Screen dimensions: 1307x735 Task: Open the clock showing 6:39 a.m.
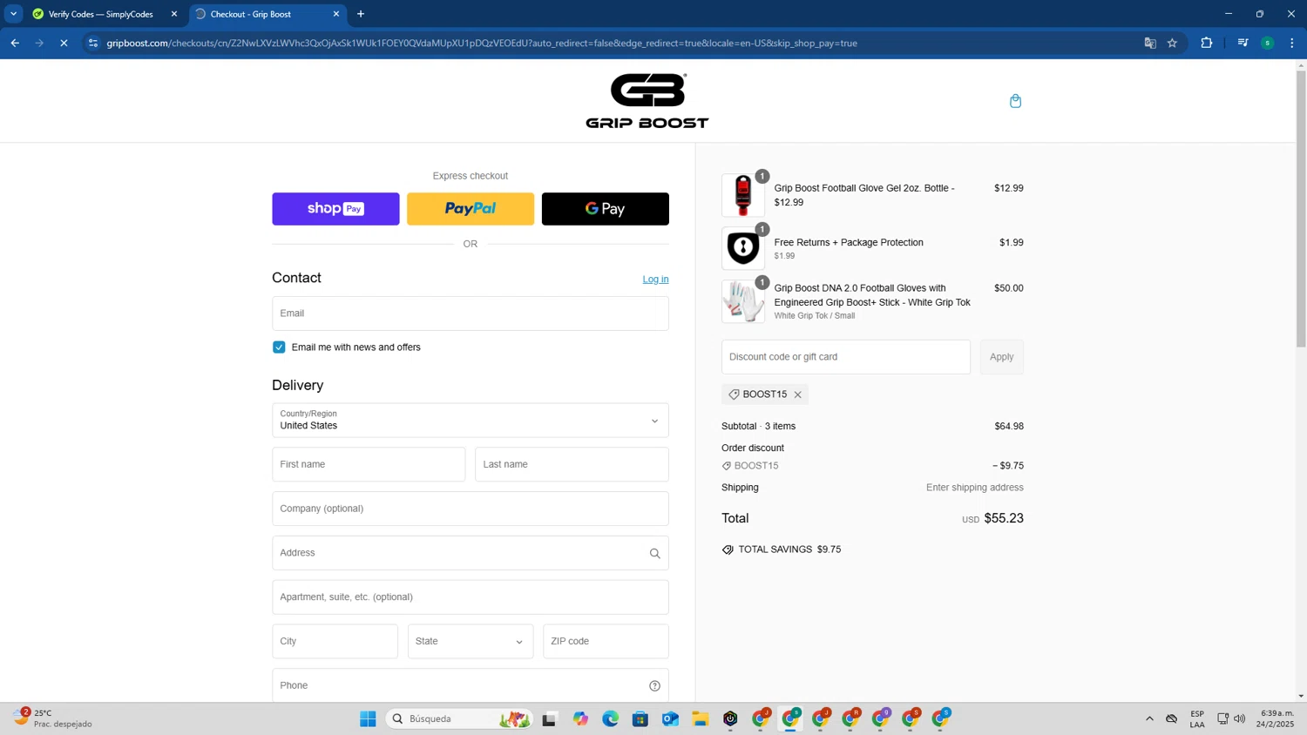[1277, 718]
